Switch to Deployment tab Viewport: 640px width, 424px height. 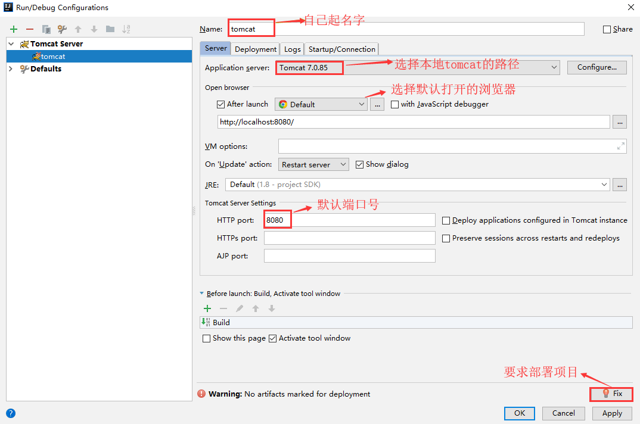point(256,49)
